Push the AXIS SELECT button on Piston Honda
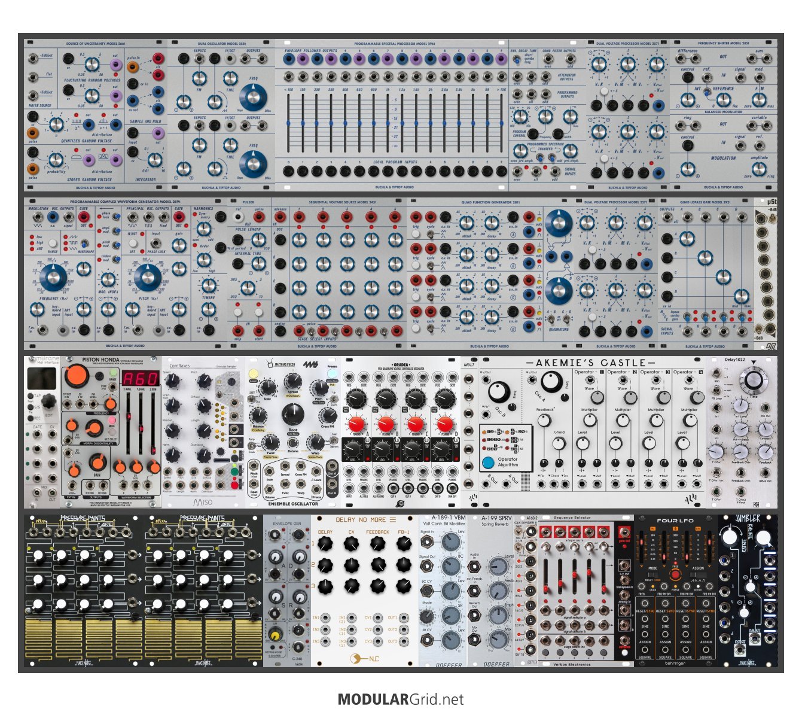 tap(112, 433)
